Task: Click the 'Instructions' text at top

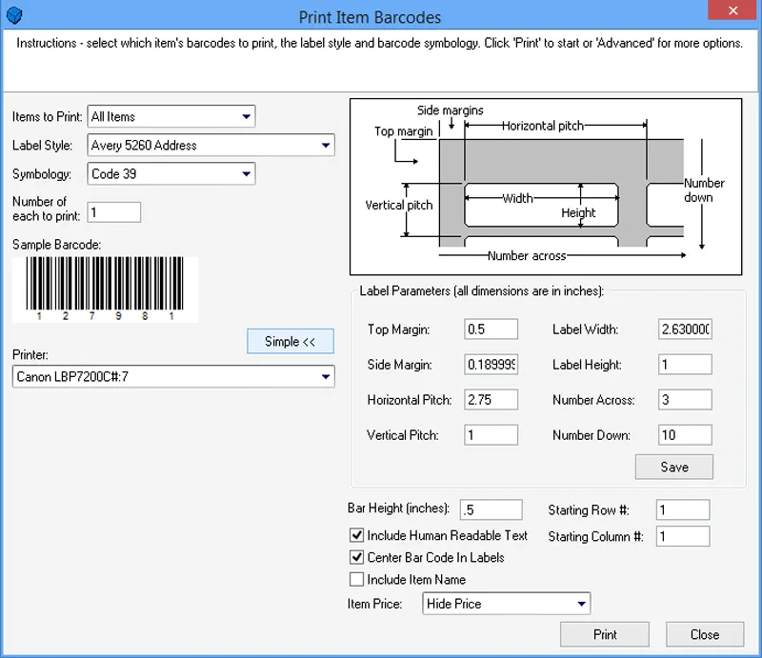Action: coord(379,43)
